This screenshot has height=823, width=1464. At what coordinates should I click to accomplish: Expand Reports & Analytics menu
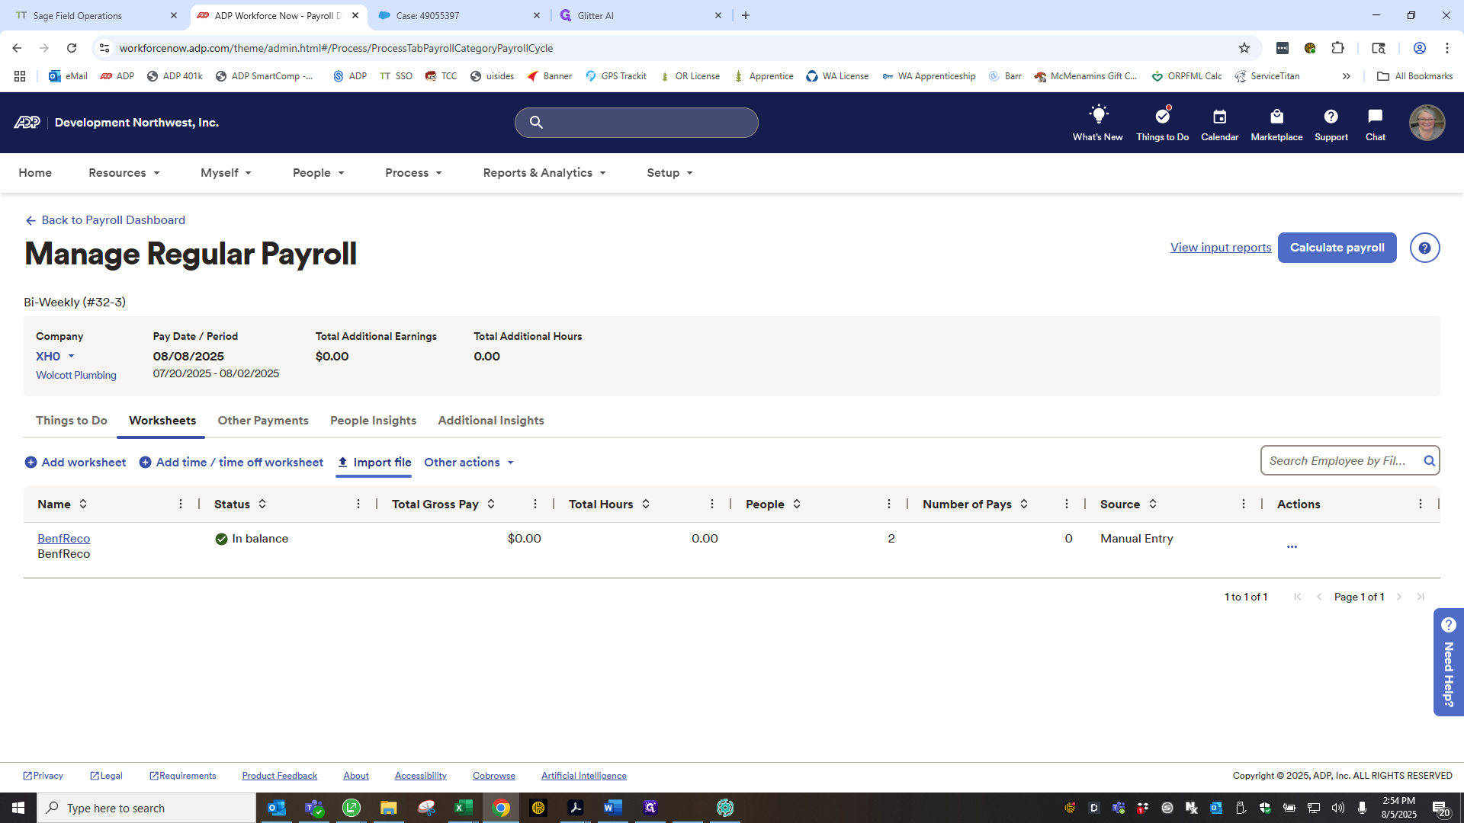[544, 173]
